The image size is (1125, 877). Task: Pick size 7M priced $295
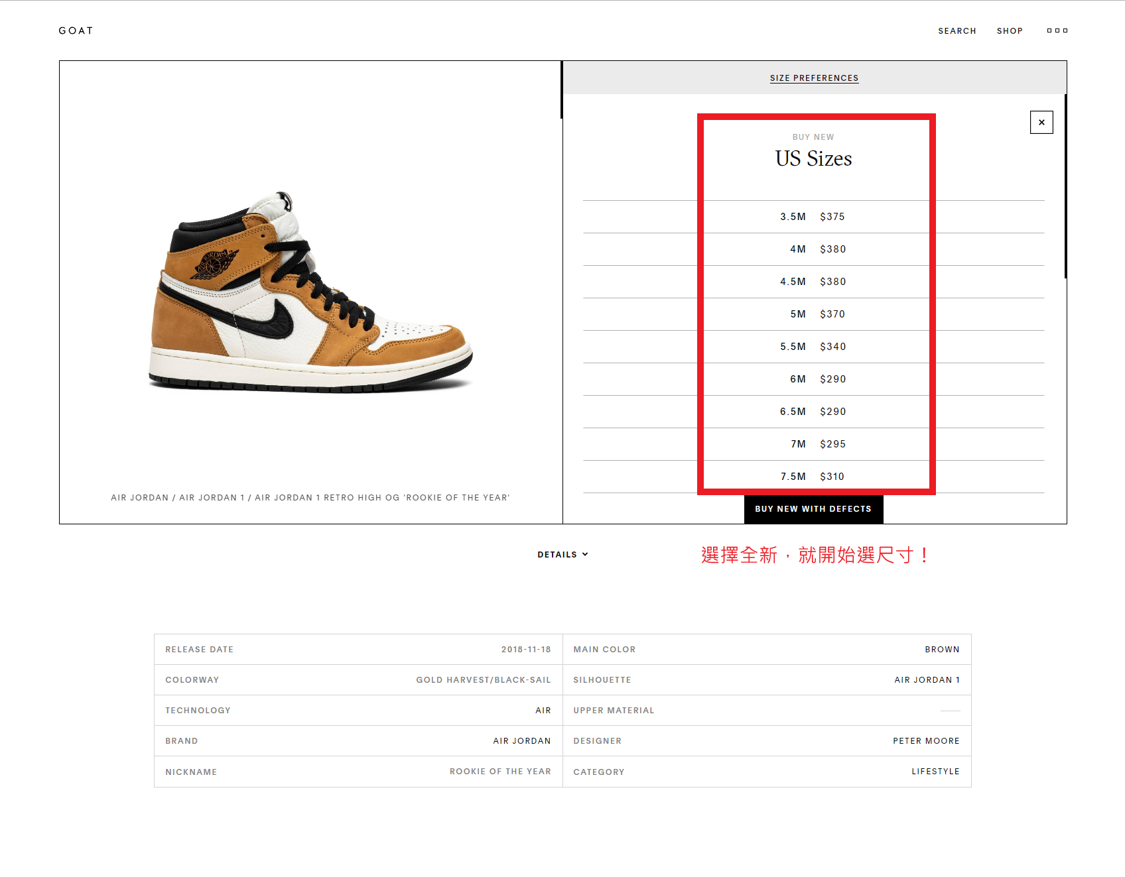point(813,444)
